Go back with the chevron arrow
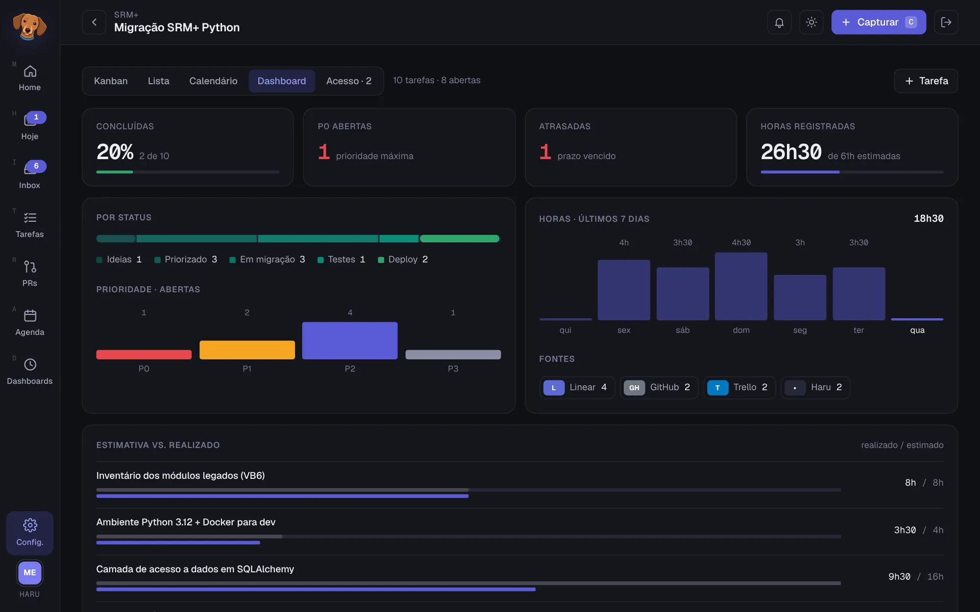The width and height of the screenshot is (980, 612). click(94, 22)
